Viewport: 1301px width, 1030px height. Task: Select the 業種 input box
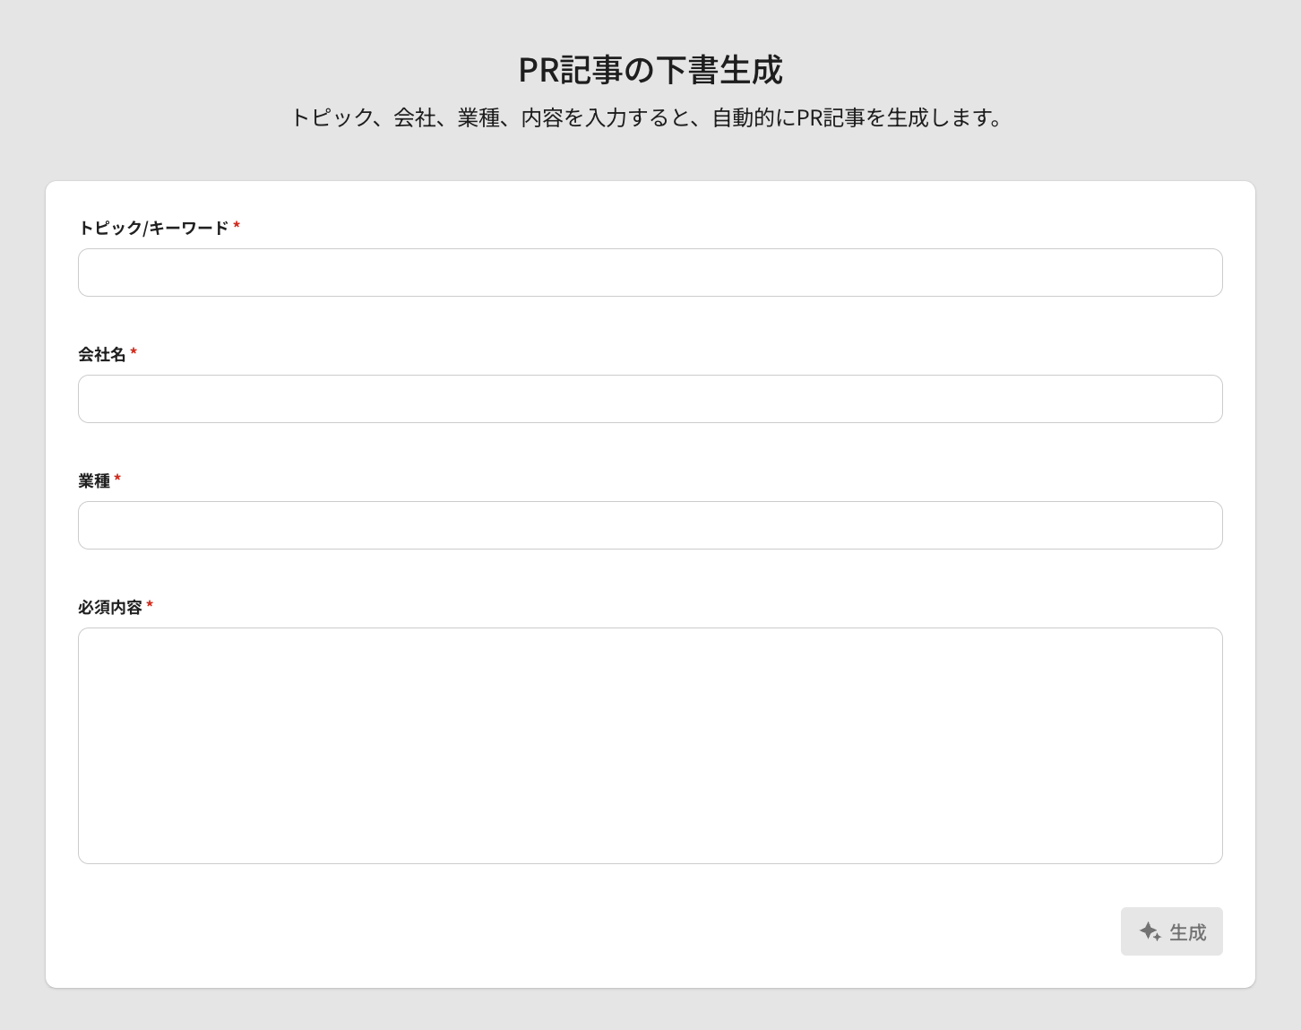coord(650,525)
